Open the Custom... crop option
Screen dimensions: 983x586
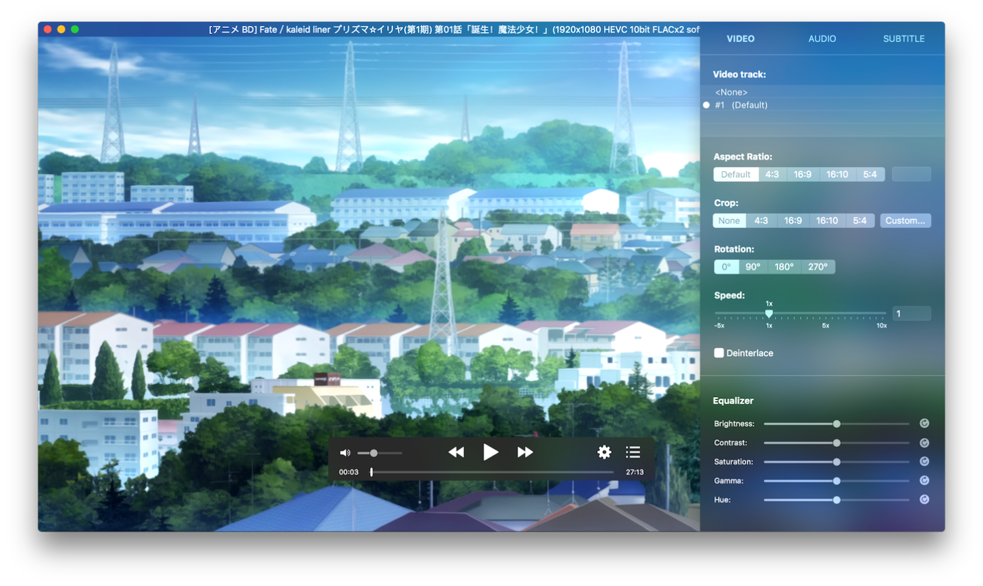904,220
